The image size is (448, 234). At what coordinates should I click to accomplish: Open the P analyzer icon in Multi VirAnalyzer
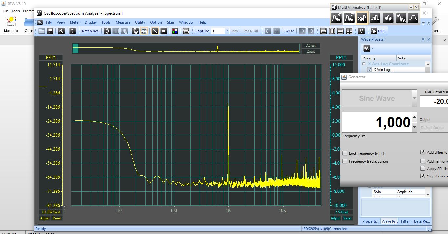click(349, 18)
